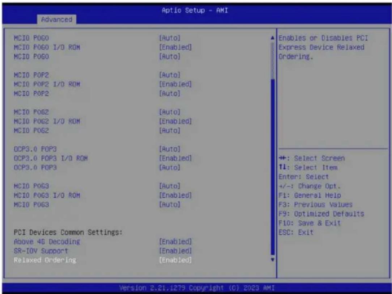Toggle the [Enabled] value of SR-IOV Support
Screen dimensions: 392x294
175,251
